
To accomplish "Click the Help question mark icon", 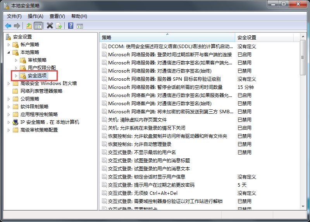I will pos(71,26).
